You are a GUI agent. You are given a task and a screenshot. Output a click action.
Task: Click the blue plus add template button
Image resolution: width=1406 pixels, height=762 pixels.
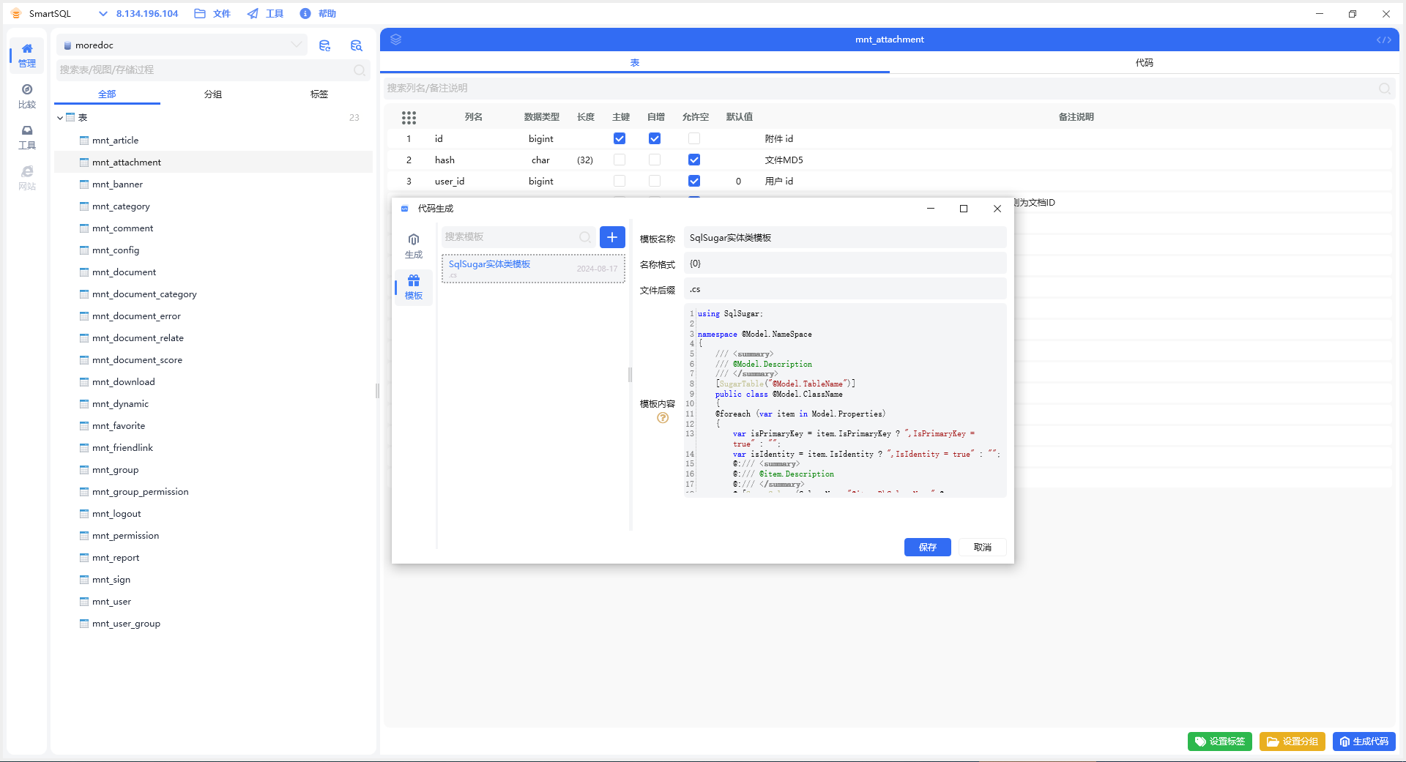[x=612, y=237]
